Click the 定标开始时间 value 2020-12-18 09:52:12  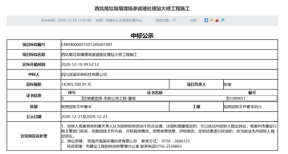click(80, 65)
